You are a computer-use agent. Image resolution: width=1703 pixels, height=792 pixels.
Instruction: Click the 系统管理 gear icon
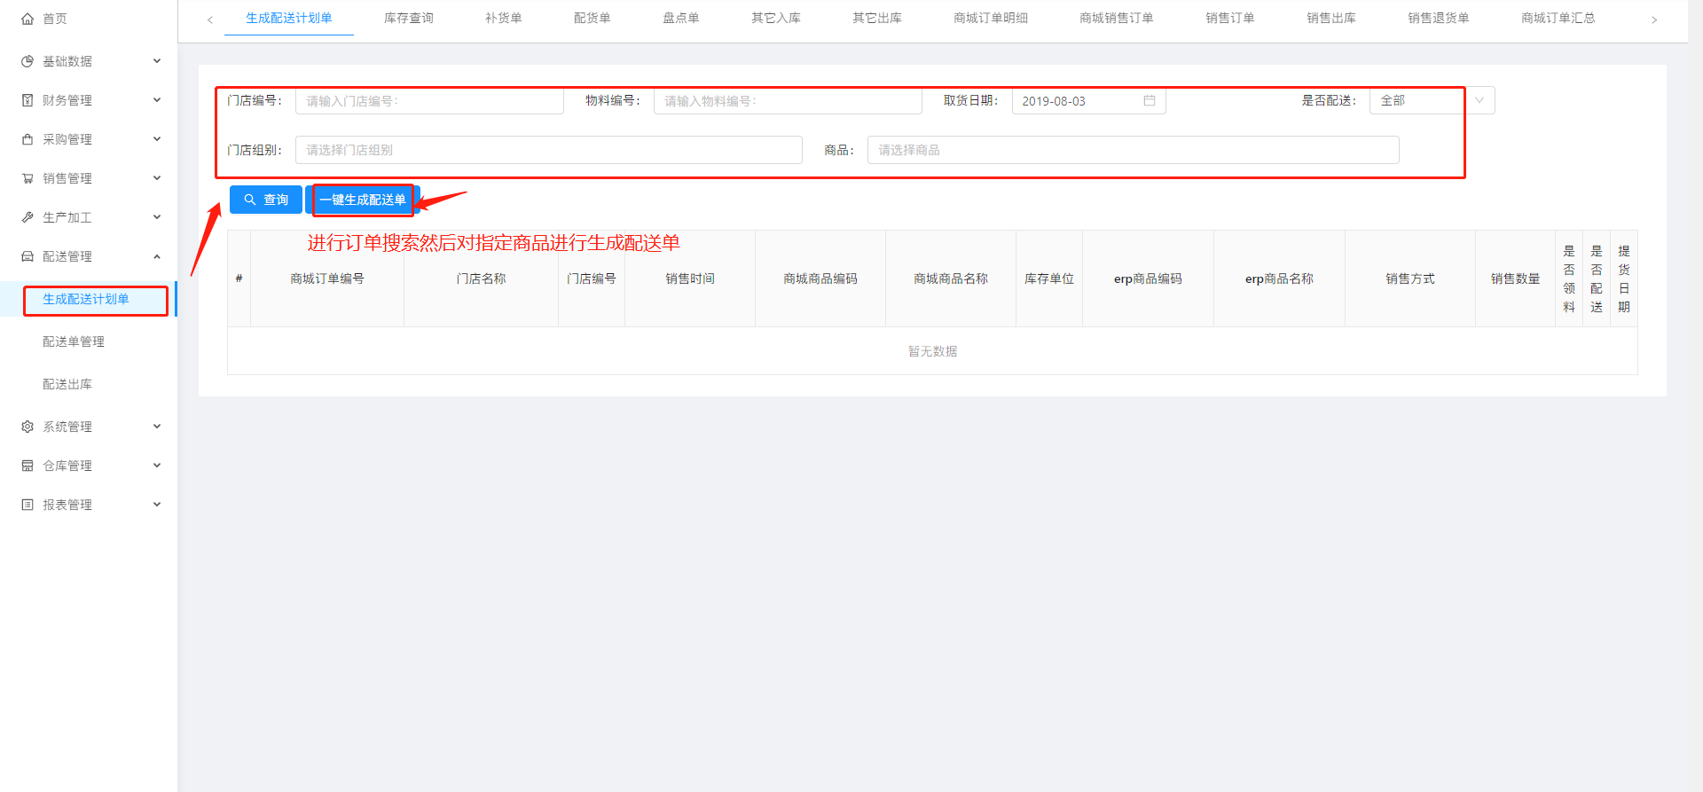point(27,427)
